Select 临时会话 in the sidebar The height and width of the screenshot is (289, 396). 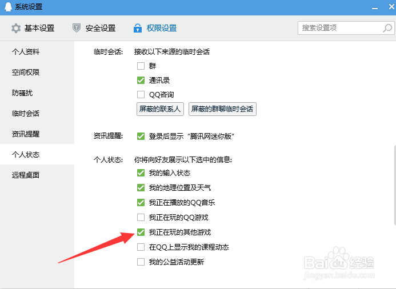point(37,113)
